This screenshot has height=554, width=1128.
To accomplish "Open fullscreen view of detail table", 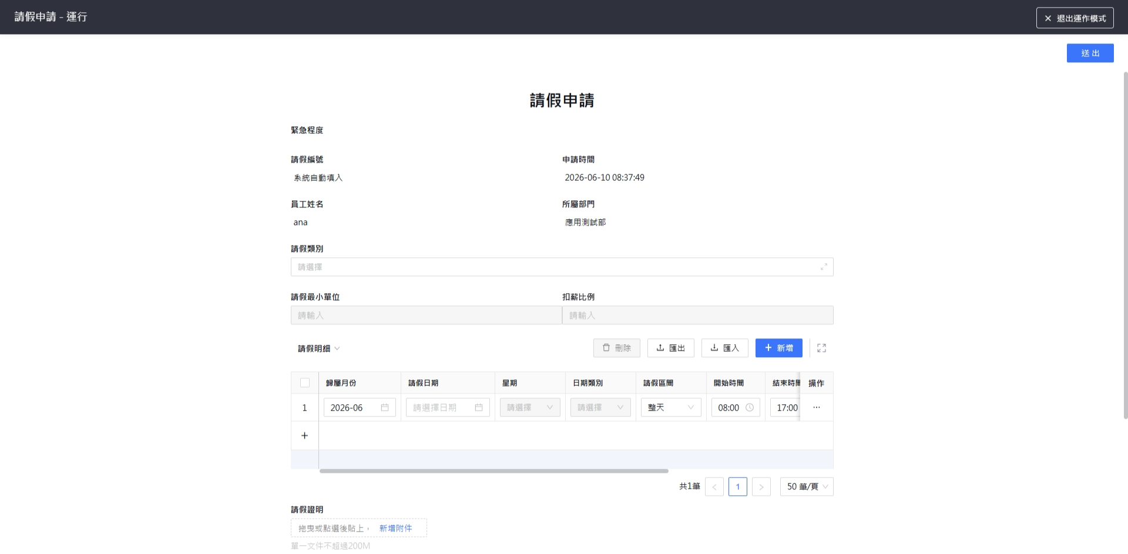I will 821,348.
